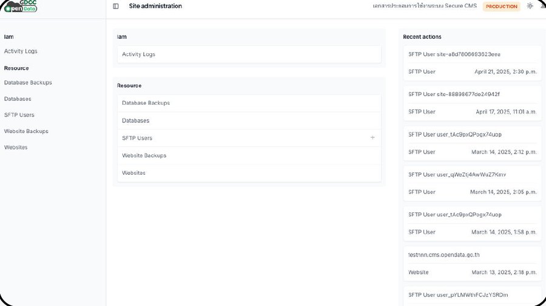Screen dimensions: 546x306
Task: Click the Site administration title
Action: tap(155, 6)
